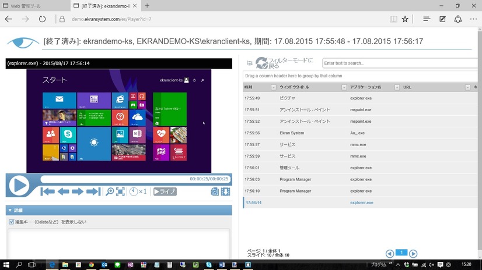The image size is (482, 270).
Task: Show hidden system tray icons
Action: [398, 265]
